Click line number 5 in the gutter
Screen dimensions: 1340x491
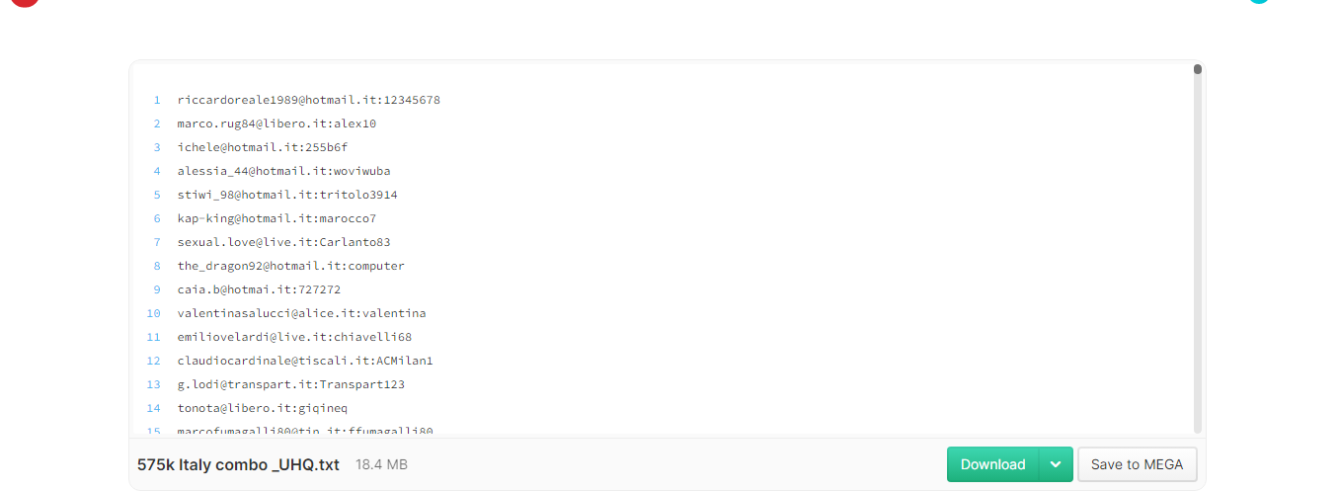coord(156,195)
